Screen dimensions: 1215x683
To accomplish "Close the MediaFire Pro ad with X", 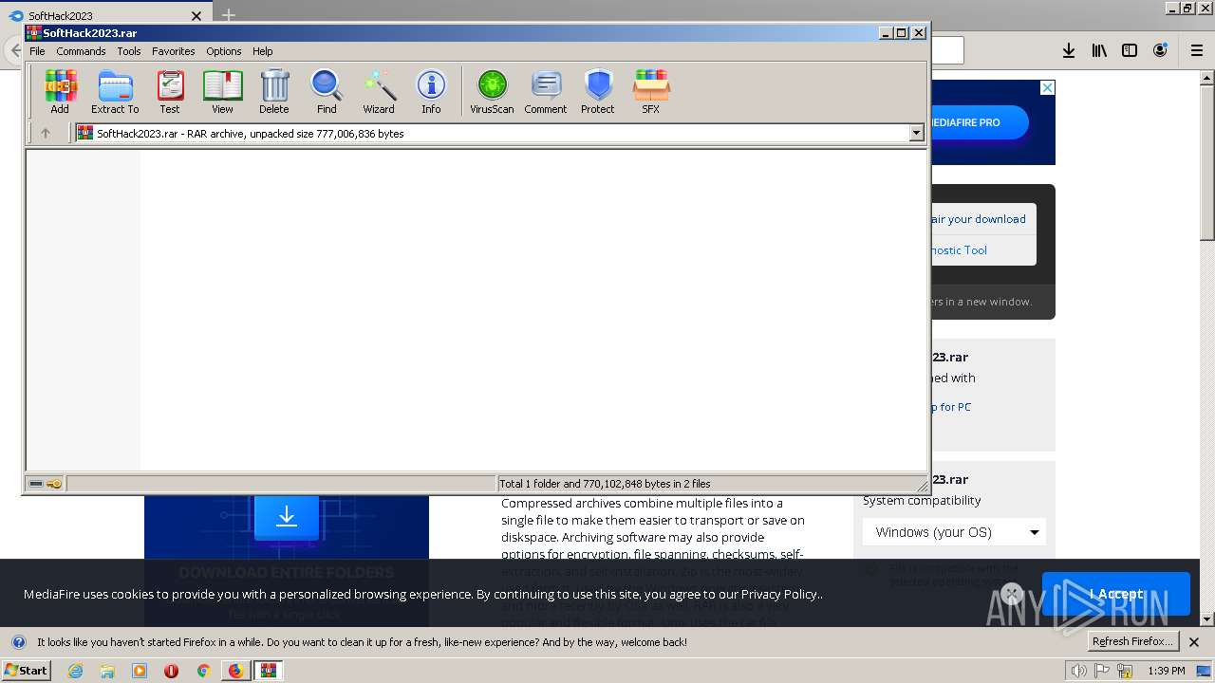I will click(x=1047, y=87).
